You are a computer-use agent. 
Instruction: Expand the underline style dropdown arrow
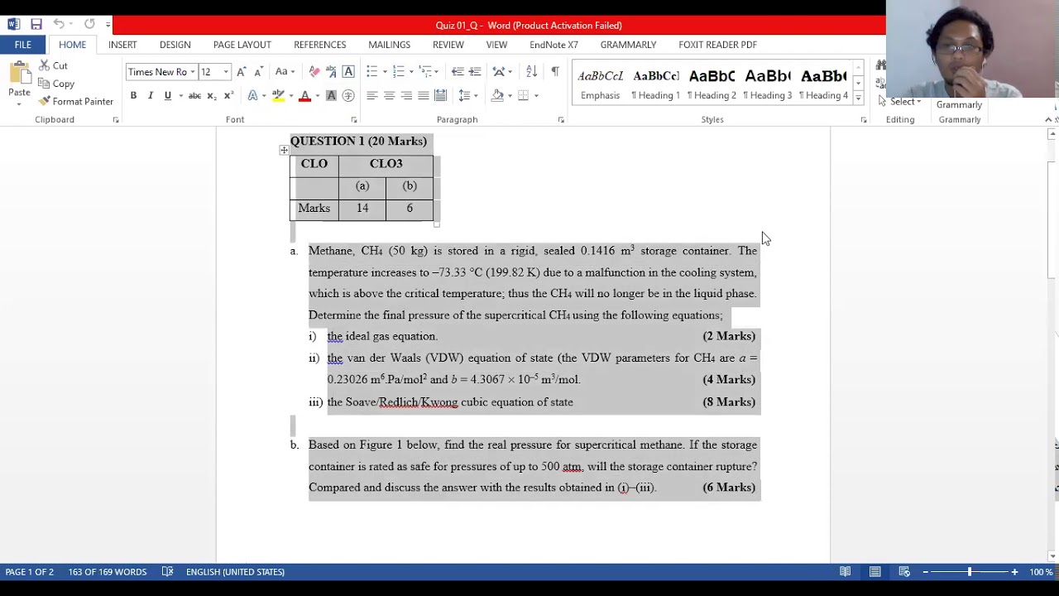[x=180, y=96]
